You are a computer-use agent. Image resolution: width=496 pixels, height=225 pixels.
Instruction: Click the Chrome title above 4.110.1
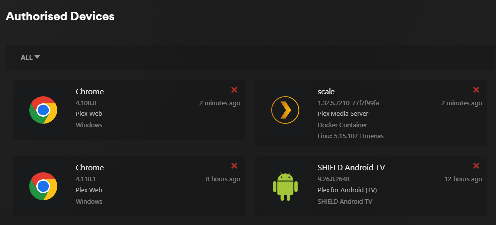pyautogui.click(x=90, y=167)
